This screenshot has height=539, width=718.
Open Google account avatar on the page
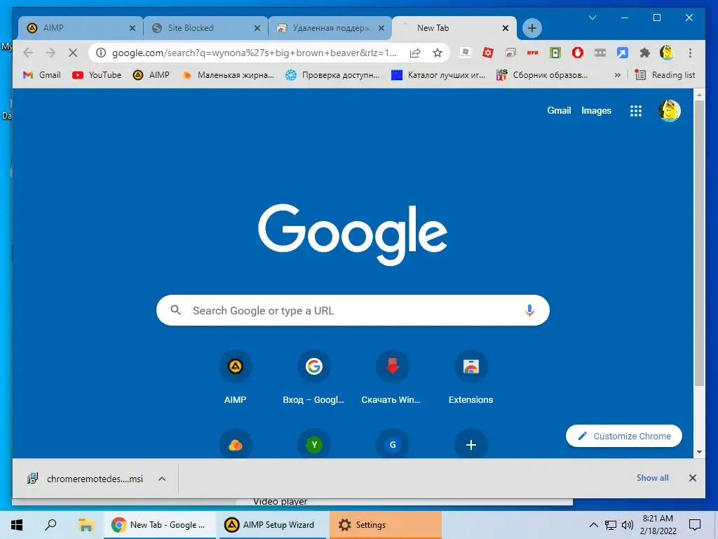(670, 110)
